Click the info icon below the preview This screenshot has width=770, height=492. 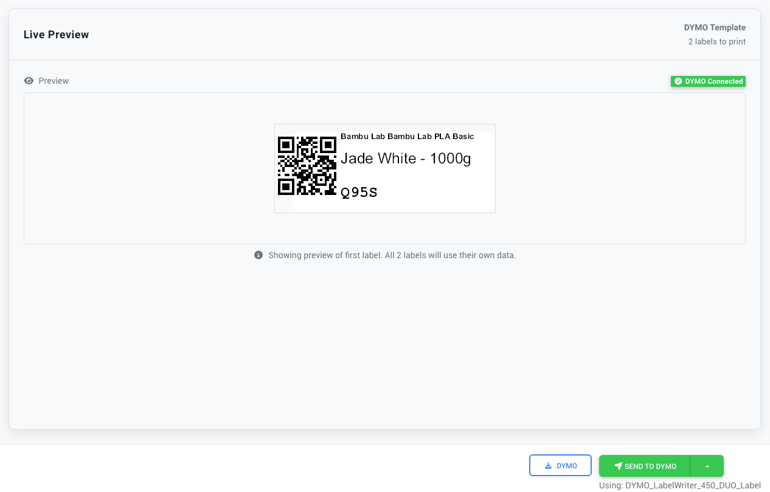(x=258, y=255)
